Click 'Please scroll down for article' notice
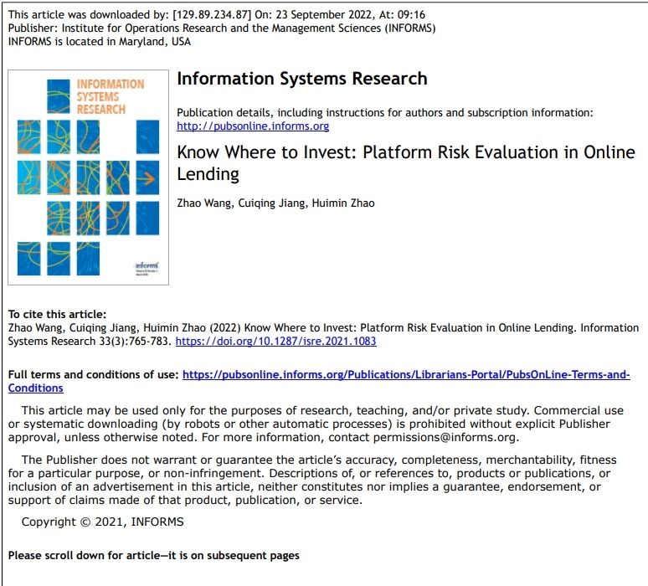 pyautogui.click(x=154, y=555)
